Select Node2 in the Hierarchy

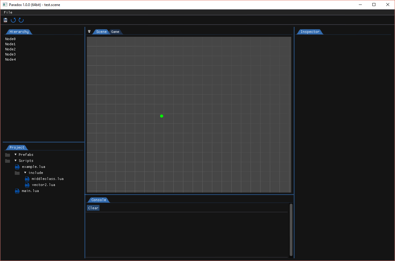(10, 49)
